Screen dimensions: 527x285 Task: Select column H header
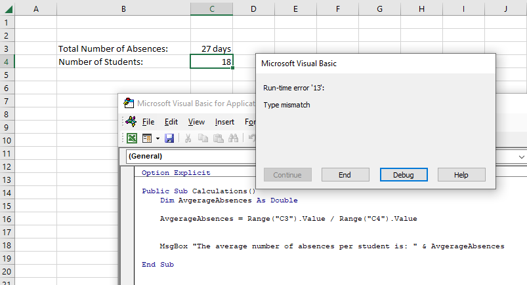click(422, 9)
